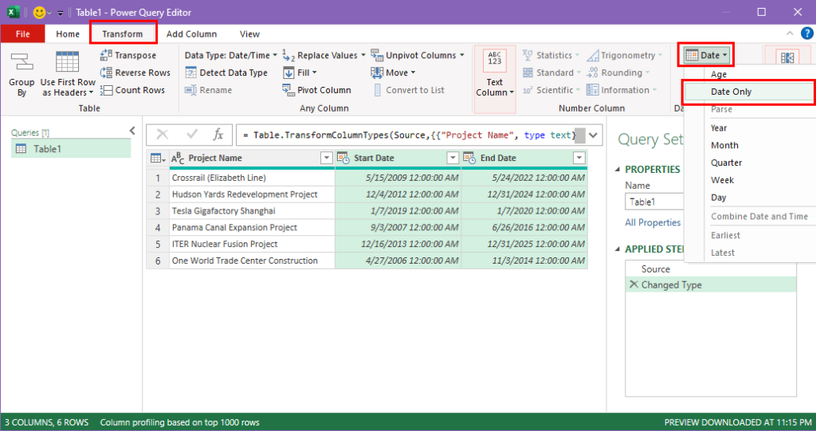Click Count Rows
816x431 pixels.
tap(133, 90)
